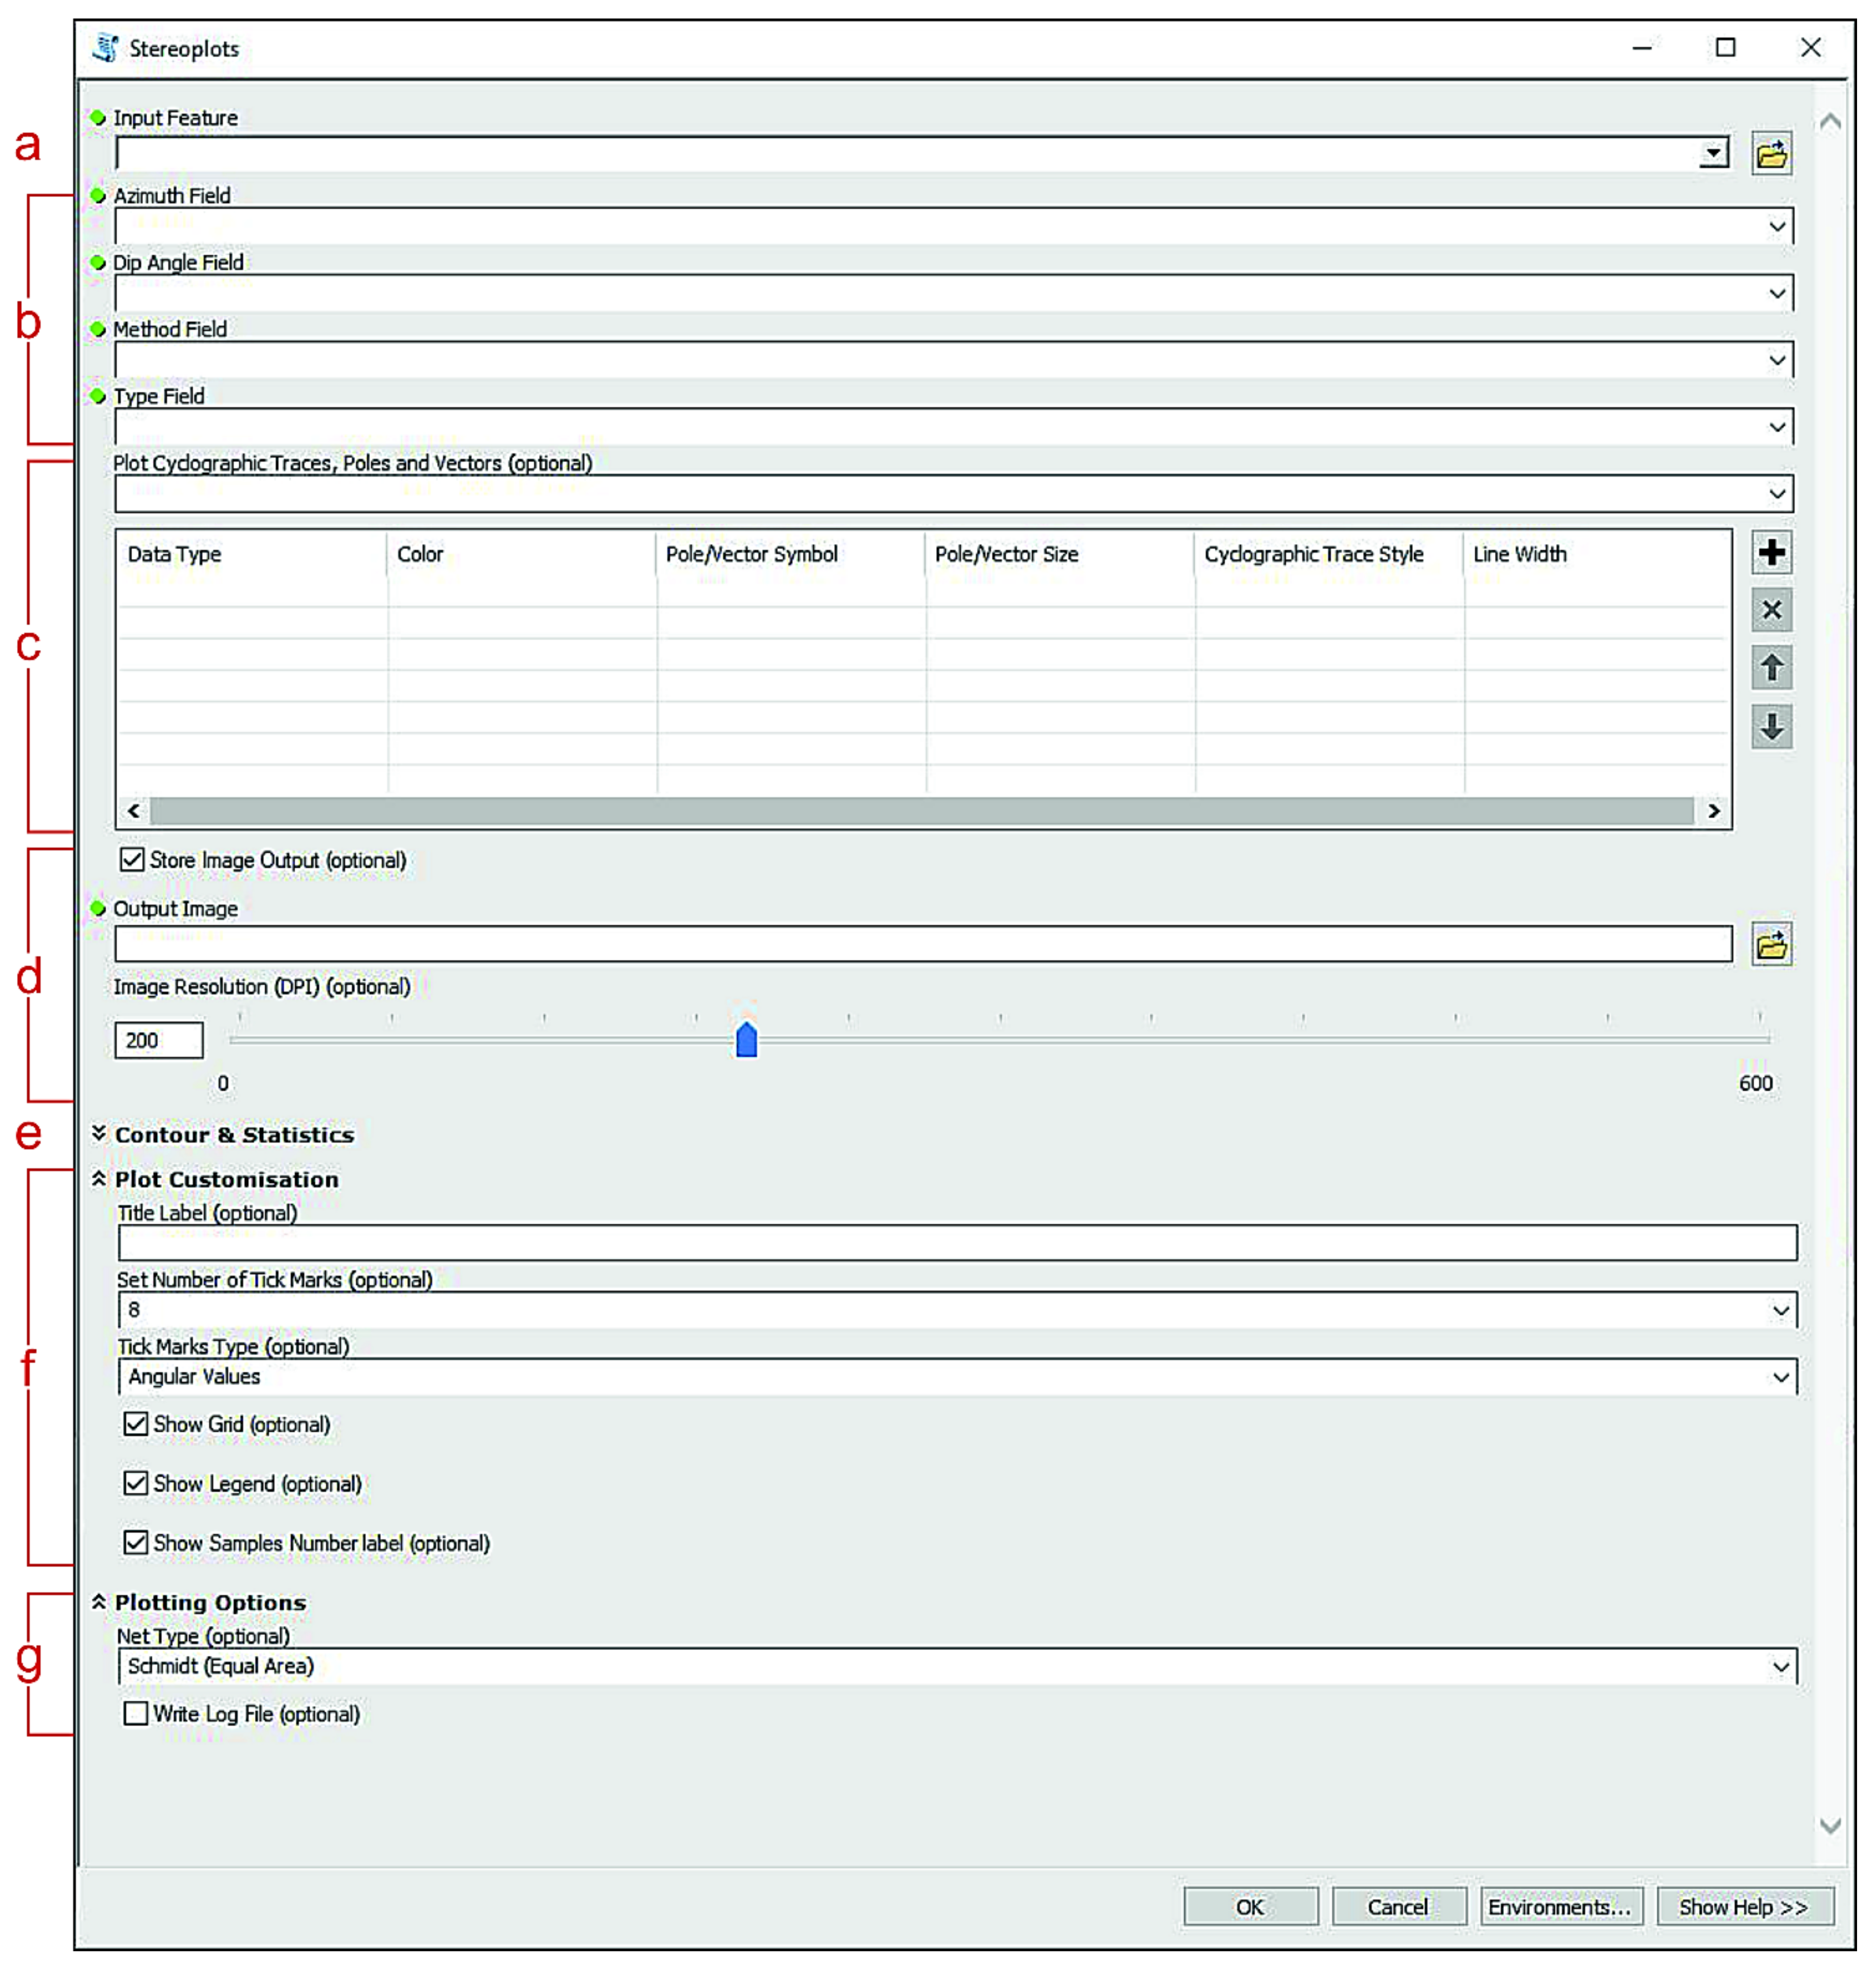Open the Azimuth Field dropdown
Viewport: 1876px width, 1966px height.
(1776, 227)
